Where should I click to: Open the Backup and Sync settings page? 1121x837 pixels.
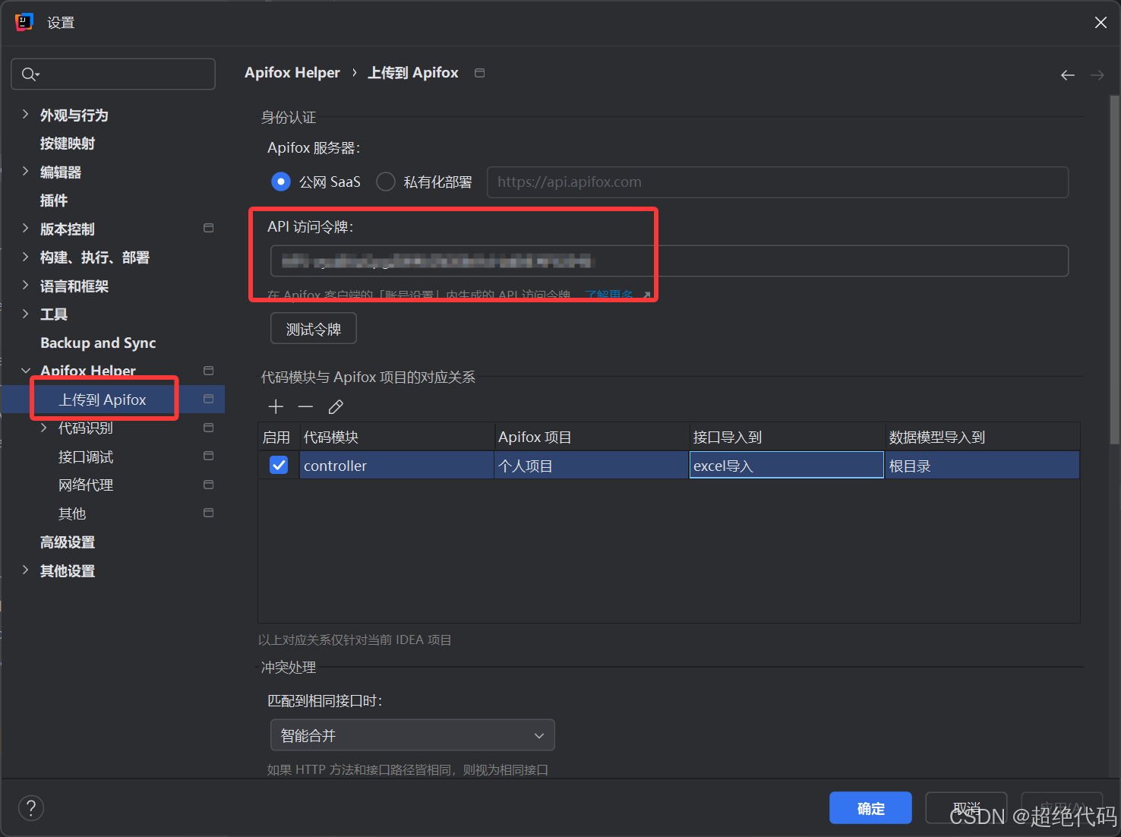click(x=98, y=343)
